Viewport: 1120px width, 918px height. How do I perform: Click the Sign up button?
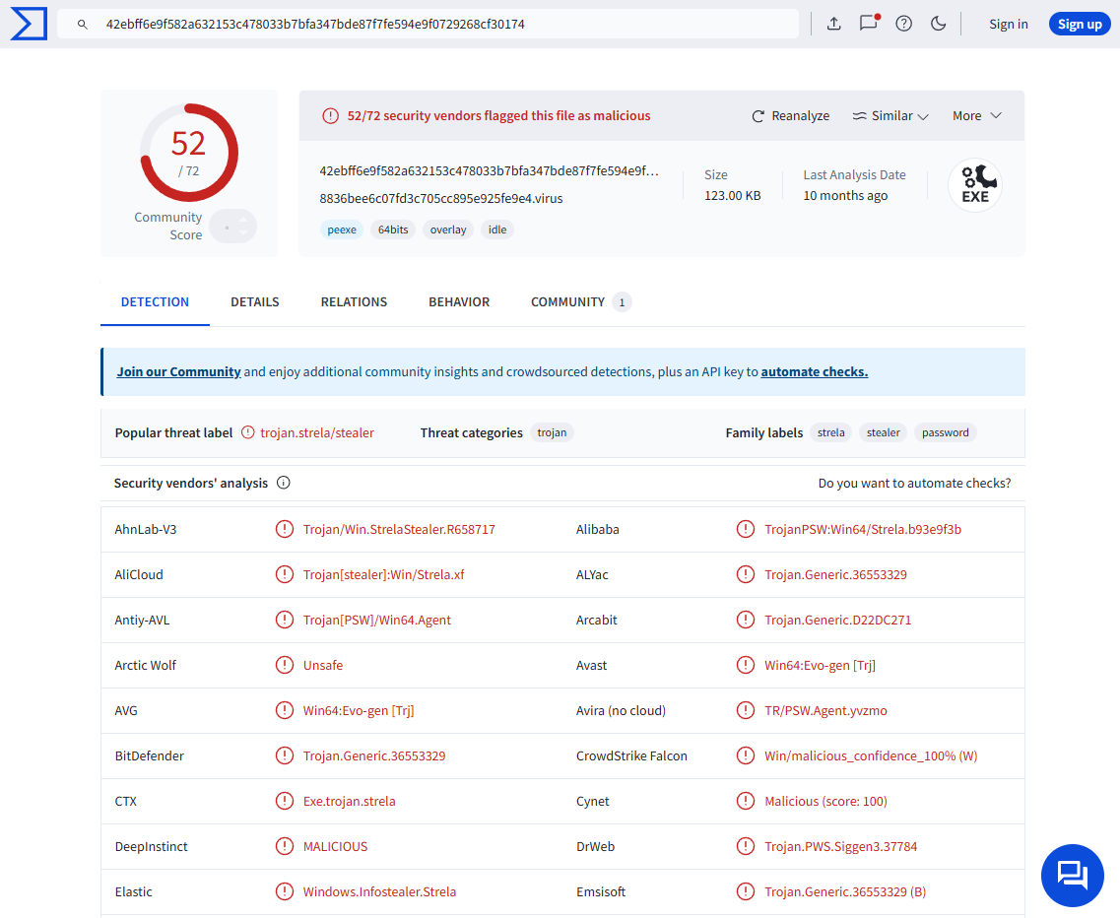[1079, 24]
